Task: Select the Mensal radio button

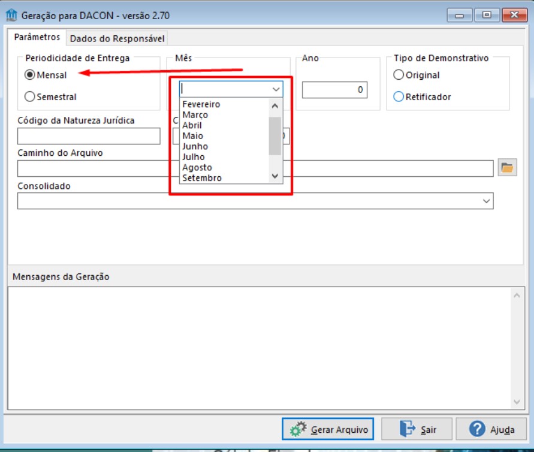Action: 29,75
